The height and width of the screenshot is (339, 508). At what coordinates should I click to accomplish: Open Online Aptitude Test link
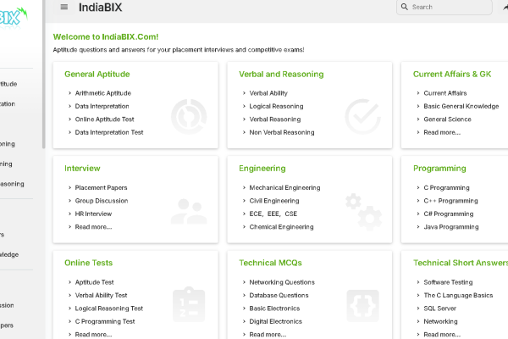[104, 119]
